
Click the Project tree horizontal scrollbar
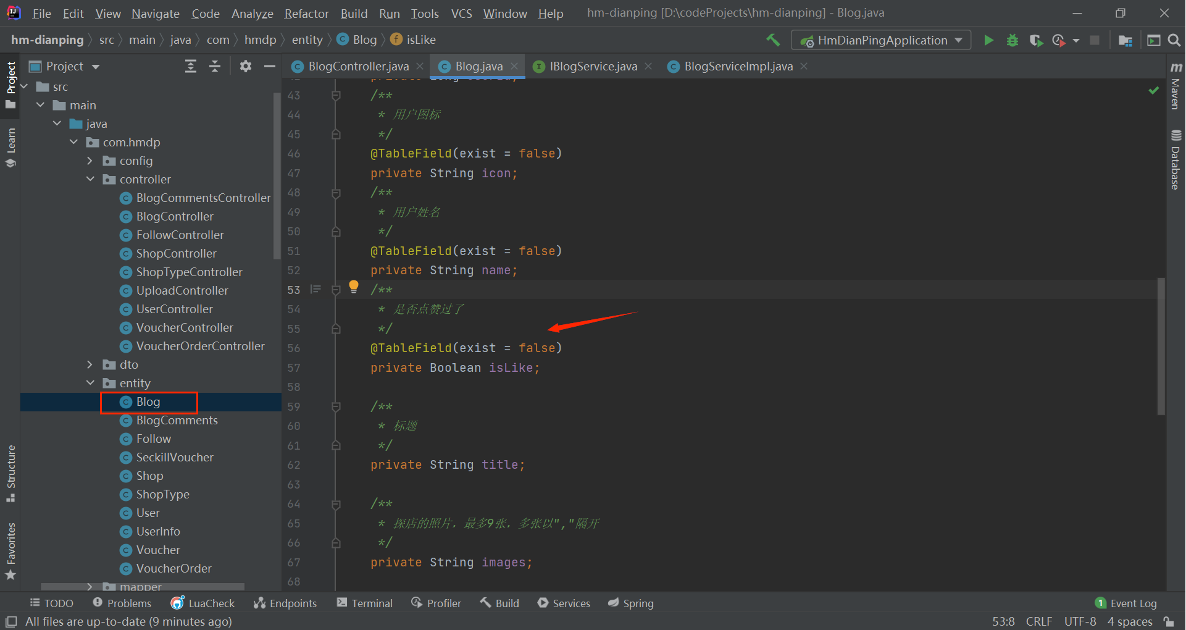pyautogui.click(x=143, y=587)
